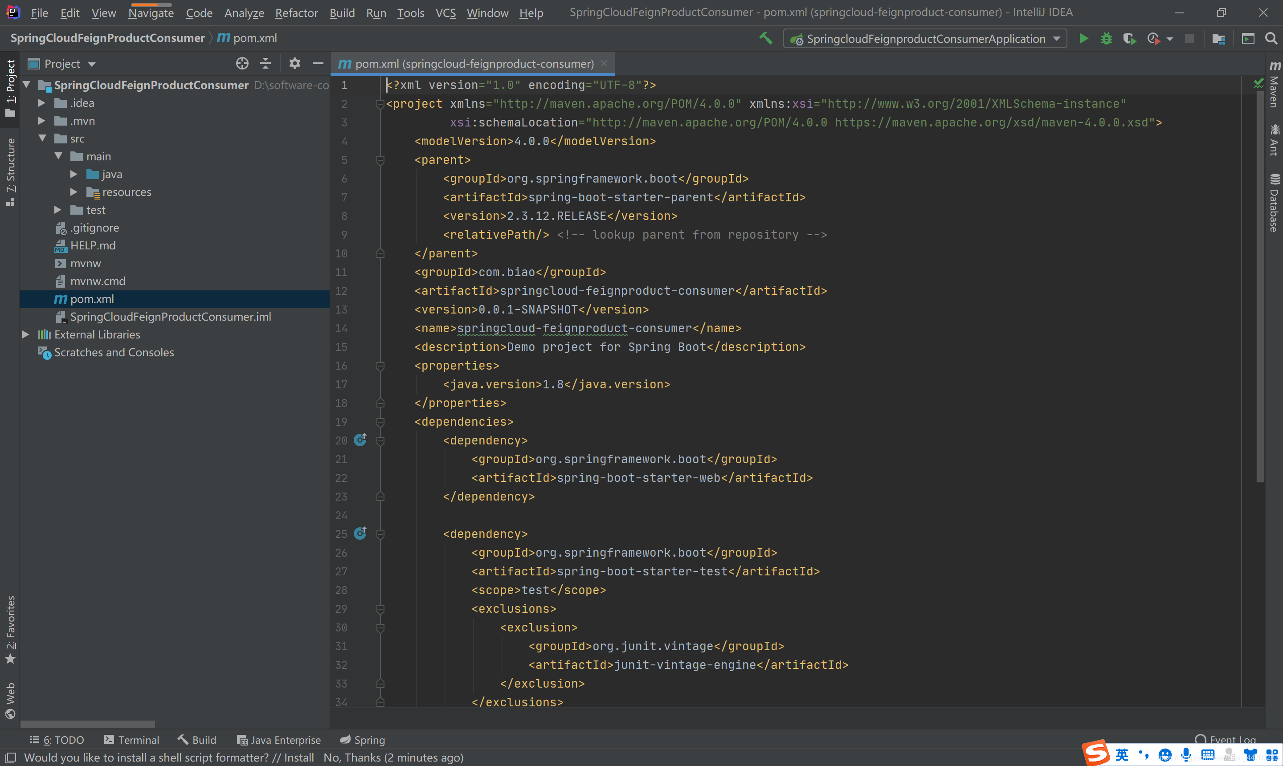Open the Spring tool window
The width and height of the screenshot is (1283, 766).
(x=362, y=739)
